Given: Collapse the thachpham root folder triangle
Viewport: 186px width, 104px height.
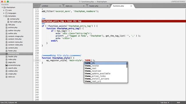Looking at the screenshot, I should [x=2, y=8].
